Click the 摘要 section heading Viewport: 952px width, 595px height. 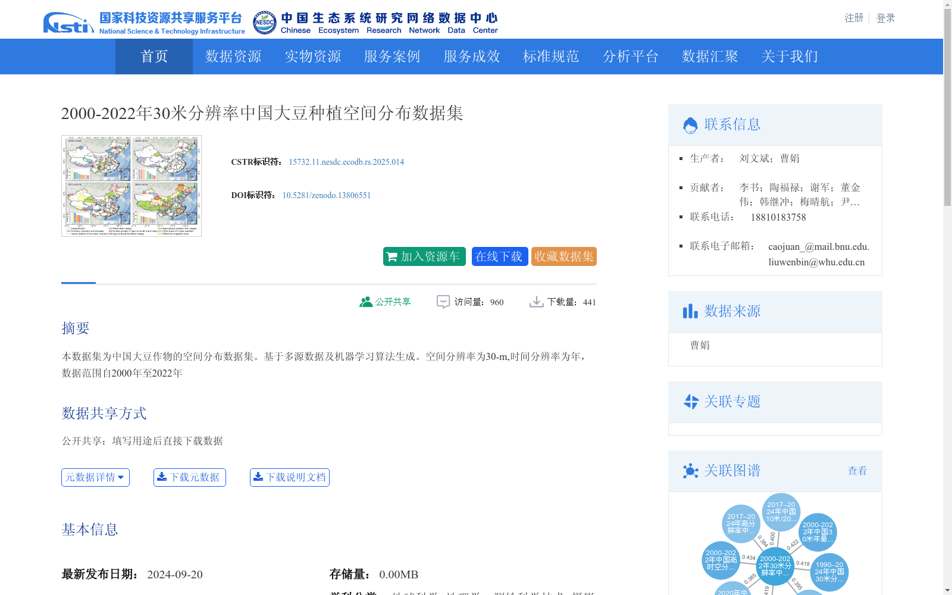[x=76, y=328]
